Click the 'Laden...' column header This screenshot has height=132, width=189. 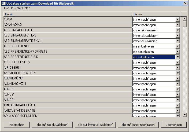pos(156,14)
